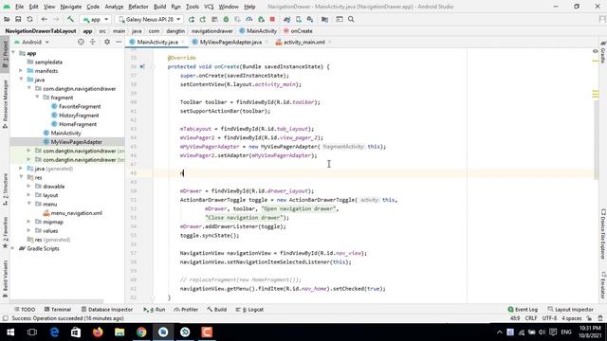The width and height of the screenshot is (607, 341).
Task: Hide the Project panel with minus icon
Action: click(119, 42)
